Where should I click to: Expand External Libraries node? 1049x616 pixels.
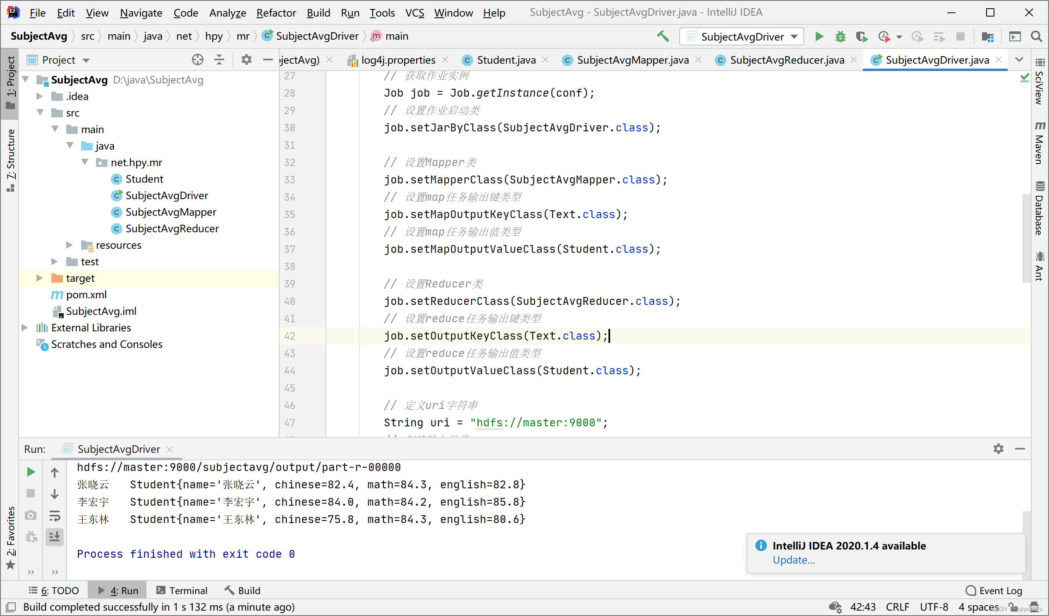(24, 328)
